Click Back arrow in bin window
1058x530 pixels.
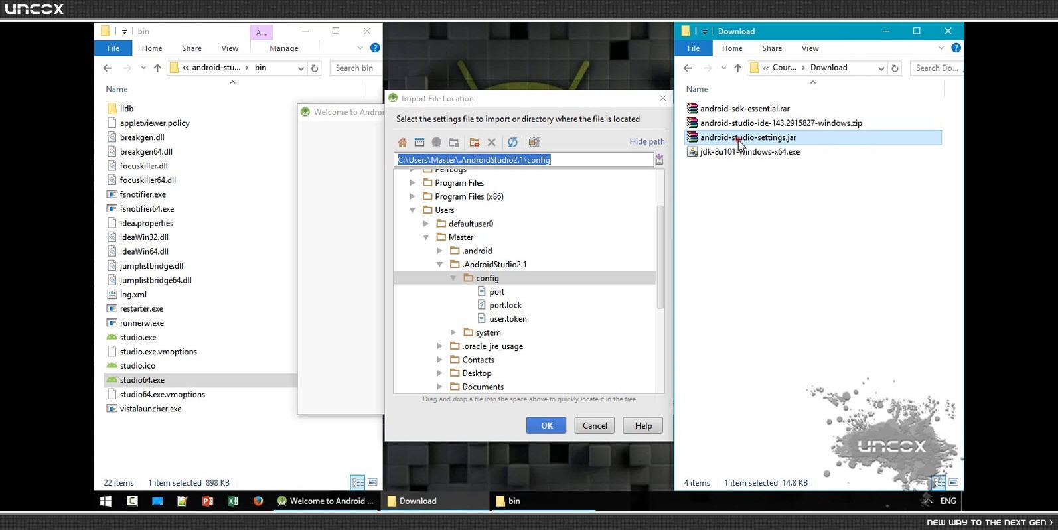pyautogui.click(x=108, y=68)
